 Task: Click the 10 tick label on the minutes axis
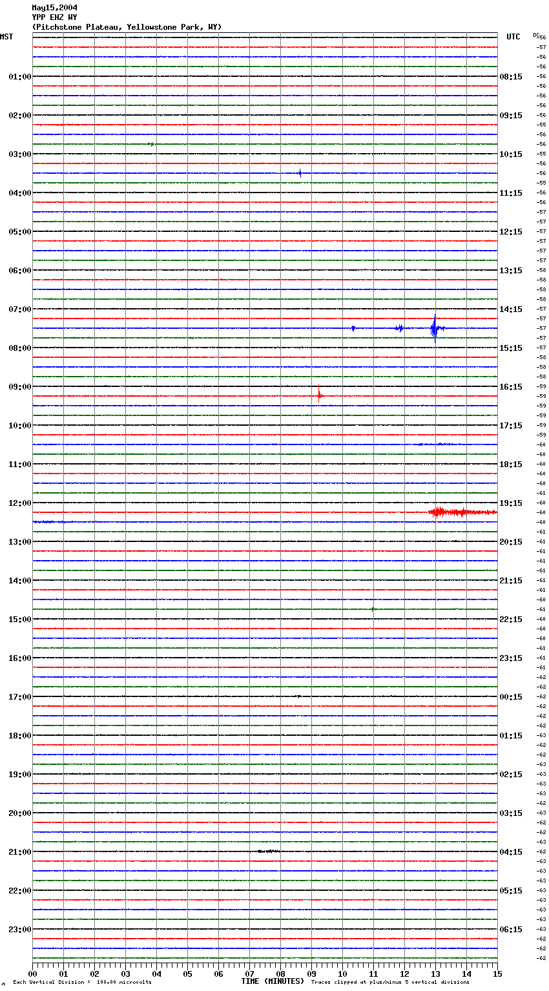tap(342, 974)
